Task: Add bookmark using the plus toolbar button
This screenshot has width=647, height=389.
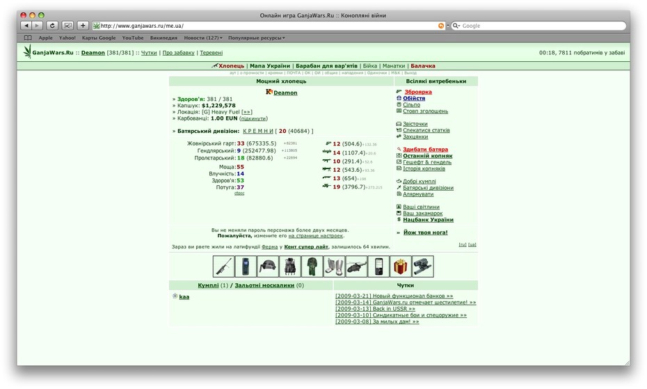Action: click(x=83, y=26)
